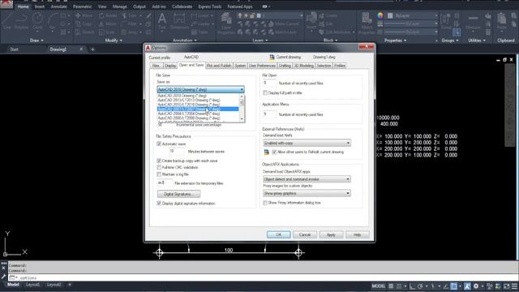Activate the Scale tool
The height and width of the screenshot is (292, 519).
point(107,32)
